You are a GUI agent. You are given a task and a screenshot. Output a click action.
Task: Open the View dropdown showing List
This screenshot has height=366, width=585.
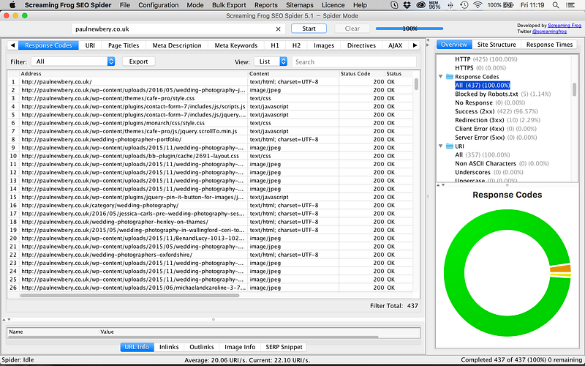[271, 61]
